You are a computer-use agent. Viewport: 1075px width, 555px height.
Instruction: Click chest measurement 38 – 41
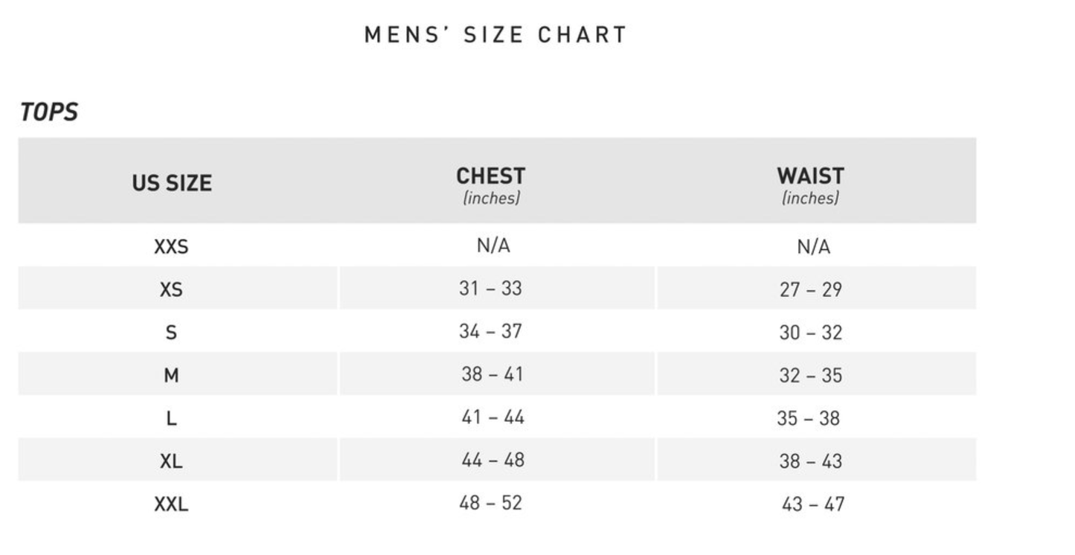pyautogui.click(x=492, y=374)
